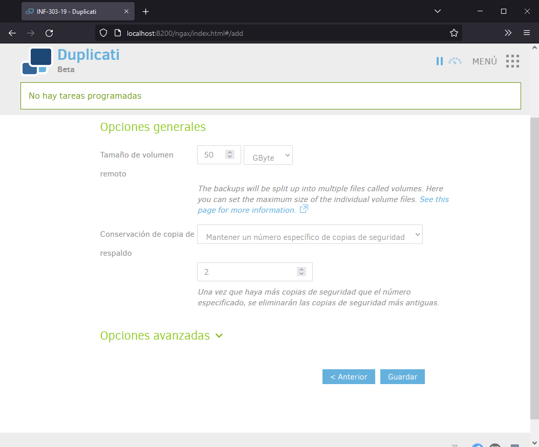Open the backup retention policy dropdown
The width and height of the screenshot is (539, 447).
(310, 235)
